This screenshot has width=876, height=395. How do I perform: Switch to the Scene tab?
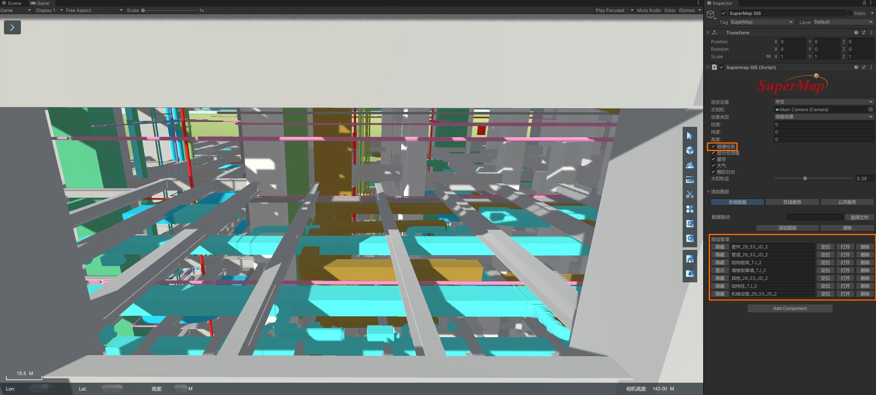pyautogui.click(x=12, y=3)
